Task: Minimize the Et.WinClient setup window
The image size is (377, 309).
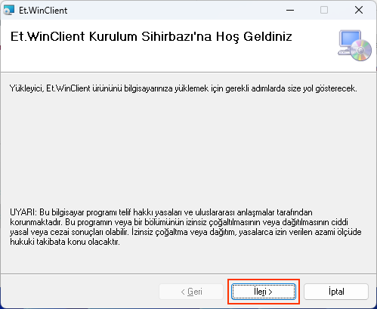Action: click(x=290, y=10)
